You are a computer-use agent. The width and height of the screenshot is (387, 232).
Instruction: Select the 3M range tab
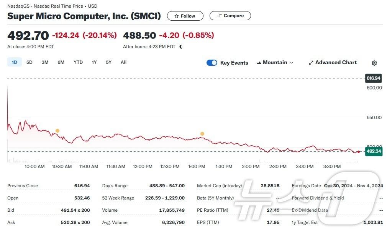point(45,62)
